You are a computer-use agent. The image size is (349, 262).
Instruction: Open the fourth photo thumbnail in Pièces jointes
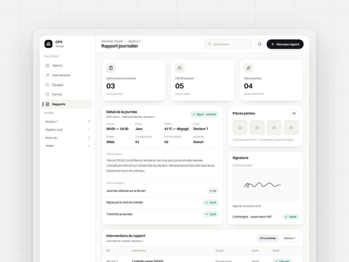point(291,128)
